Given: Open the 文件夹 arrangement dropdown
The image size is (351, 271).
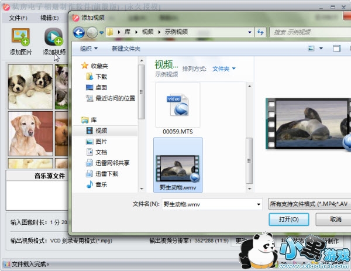Looking at the screenshot, I should click(224, 68).
